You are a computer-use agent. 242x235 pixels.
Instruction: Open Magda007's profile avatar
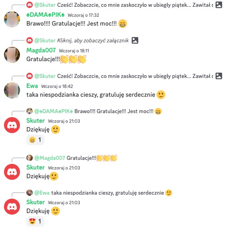pyautogui.click(x=12, y=55)
